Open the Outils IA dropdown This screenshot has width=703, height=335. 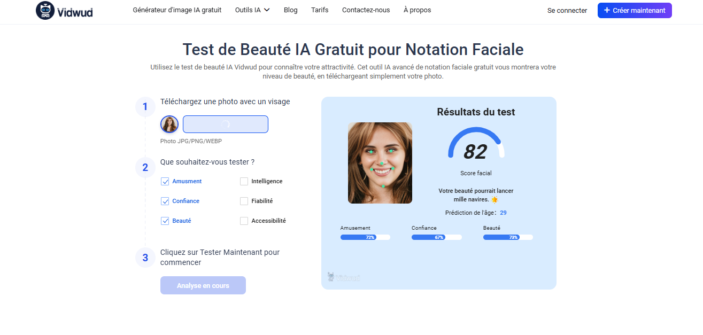(x=252, y=9)
